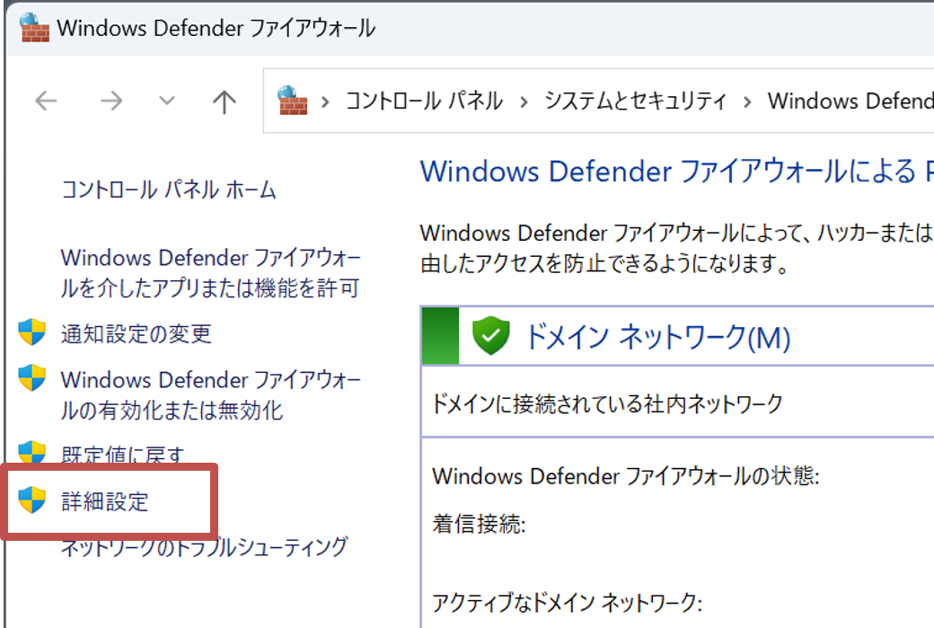
Task: Click the Forward navigation arrow
Action: [x=111, y=101]
